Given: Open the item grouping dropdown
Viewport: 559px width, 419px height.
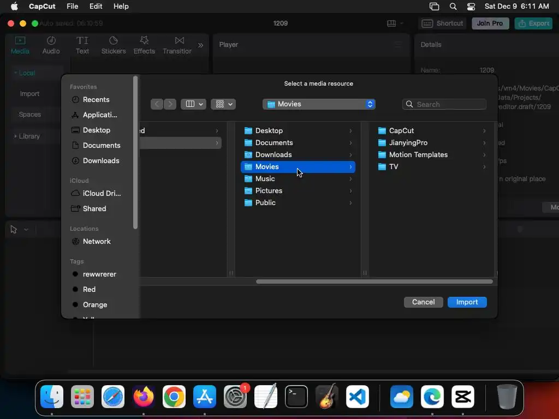Looking at the screenshot, I should [223, 104].
